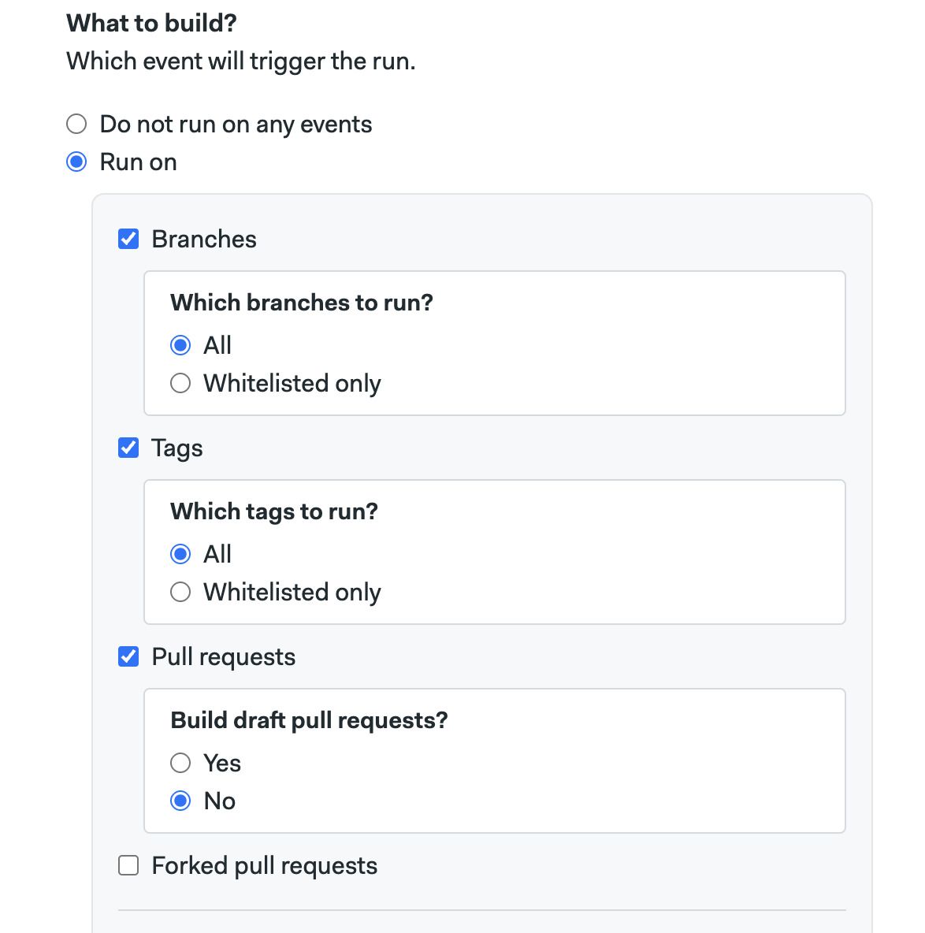Click the 'Do not run on any events' label text
Image resolution: width=925 pixels, height=933 pixels.
pos(236,125)
